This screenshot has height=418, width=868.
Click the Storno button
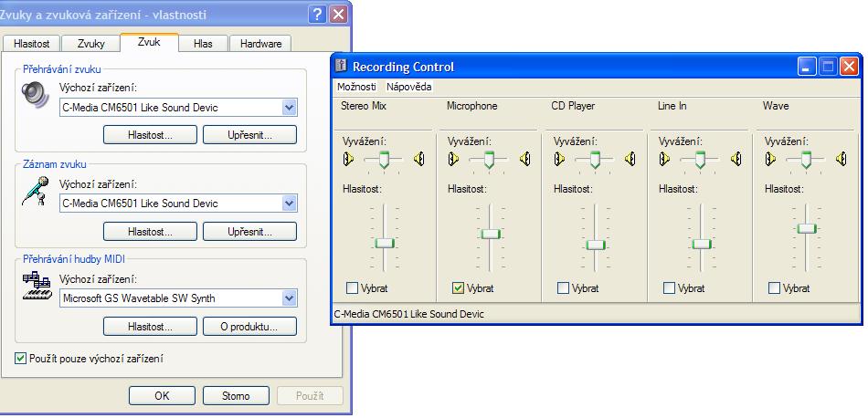(235, 396)
